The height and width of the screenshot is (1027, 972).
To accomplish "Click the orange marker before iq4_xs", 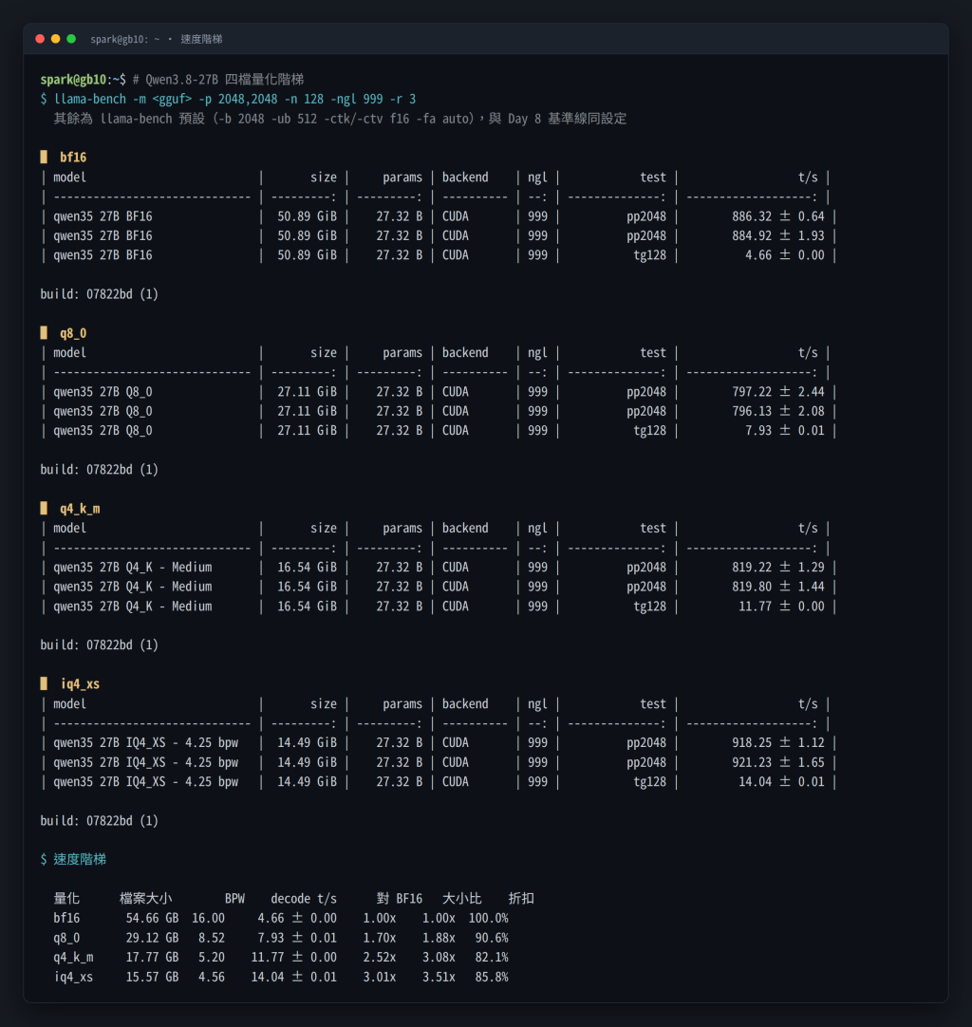I will pyautogui.click(x=44, y=683).
